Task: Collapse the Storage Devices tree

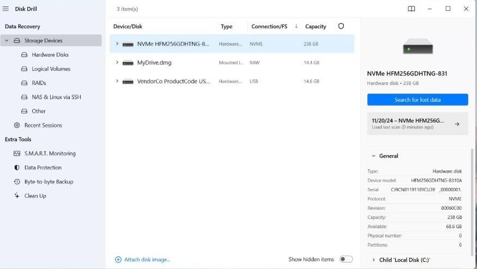Action: (x=7, y=41)
